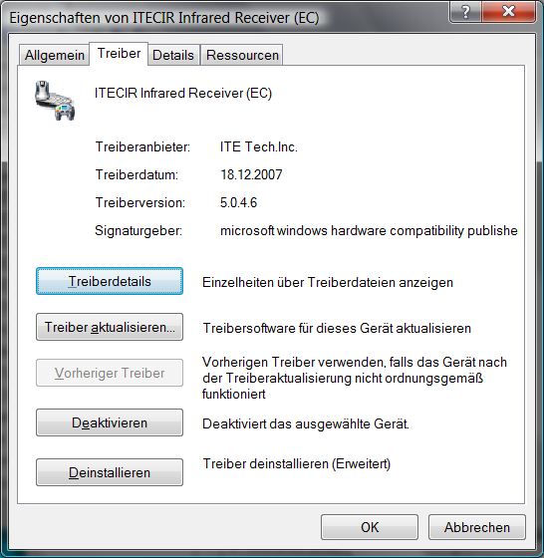Screen dimensions: 544x558
Task: Click the ITECIR Infrared Receiver (EC) device name
Action: [x=183, y=94]
